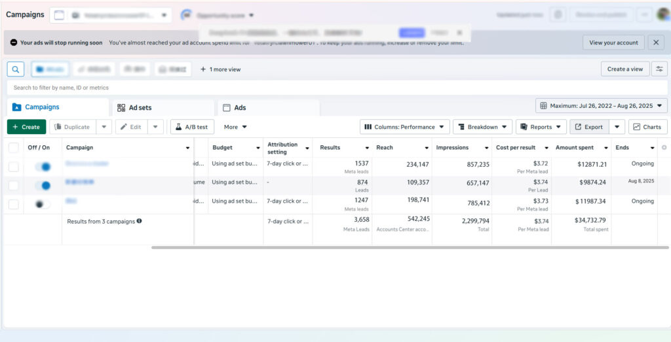Open the Columns: Performance dropdown

coord(404,127)
